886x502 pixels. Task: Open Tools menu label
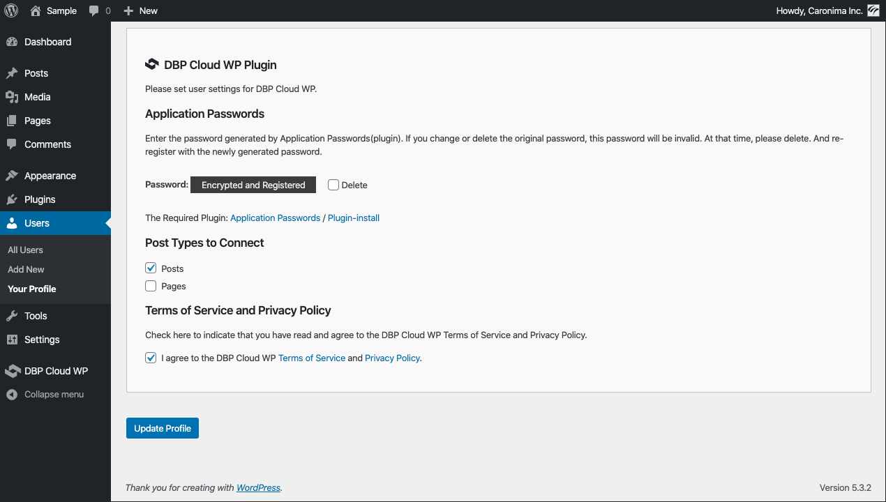tap(36, 316)
